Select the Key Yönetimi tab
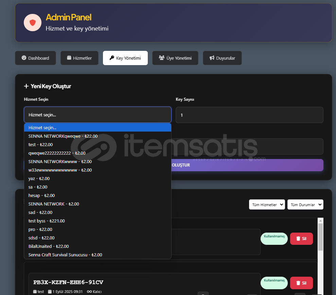The height and width of the screenshot is (295, 336). 125,58
